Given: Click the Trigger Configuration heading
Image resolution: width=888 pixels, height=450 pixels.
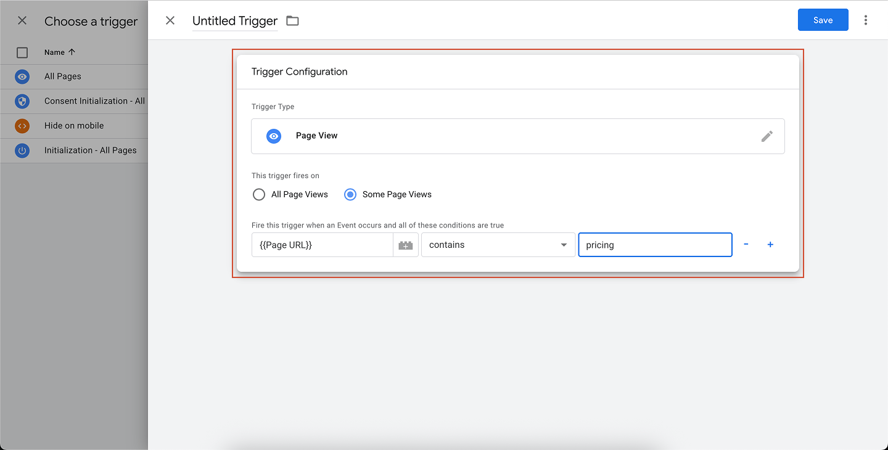Looking at the screenshot, I should [x=299, y=72].
